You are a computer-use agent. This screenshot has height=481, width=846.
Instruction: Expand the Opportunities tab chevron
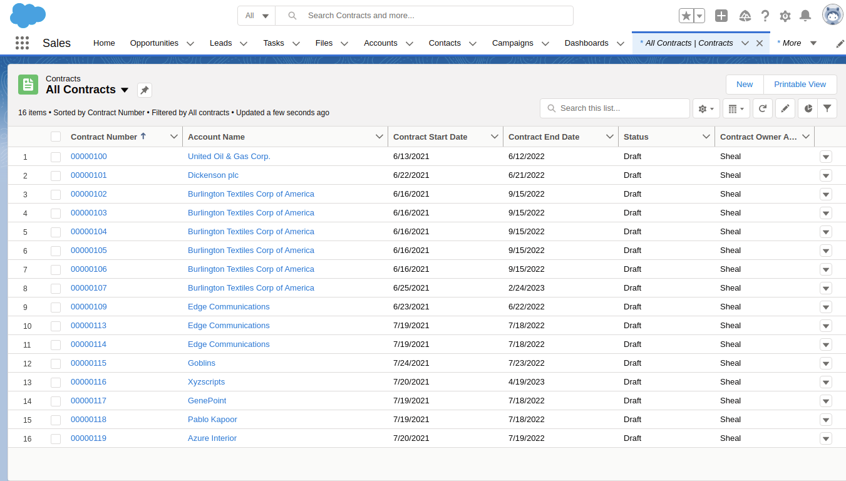(x=190, y=43)
